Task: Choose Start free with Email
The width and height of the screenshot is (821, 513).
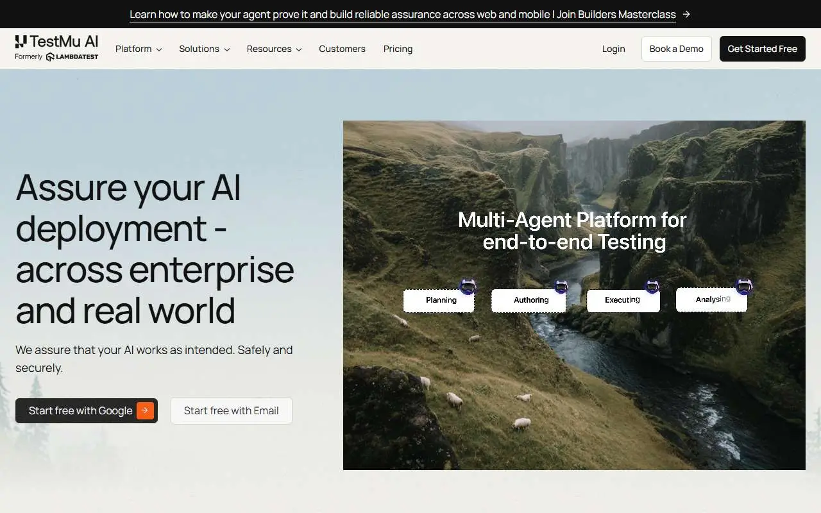Action: [232, 410]
